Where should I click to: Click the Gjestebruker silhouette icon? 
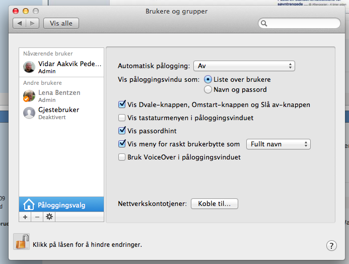pos(29,113)
